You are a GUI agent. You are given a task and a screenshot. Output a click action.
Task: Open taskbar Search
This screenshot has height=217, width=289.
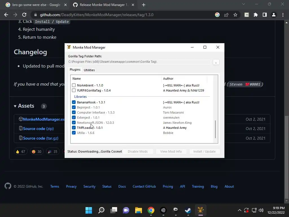101,210
